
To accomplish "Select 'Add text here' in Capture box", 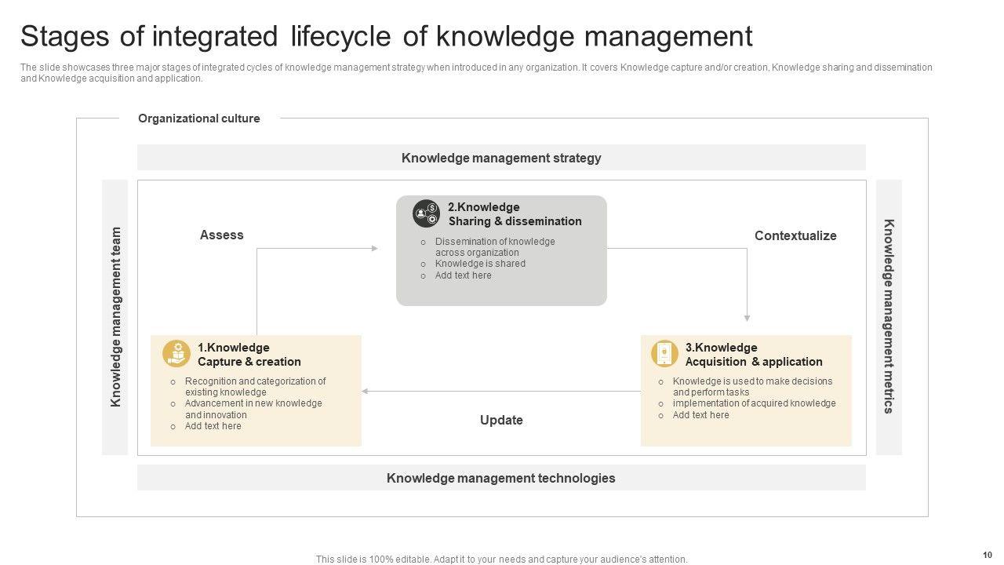I will coord(213,426).
